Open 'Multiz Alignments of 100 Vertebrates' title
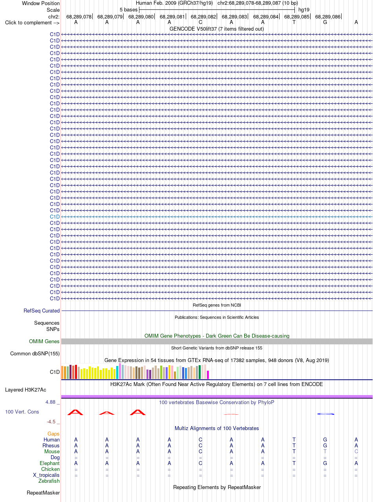Image resolution: width=373 pixels, height=502 pixels. 217,428
